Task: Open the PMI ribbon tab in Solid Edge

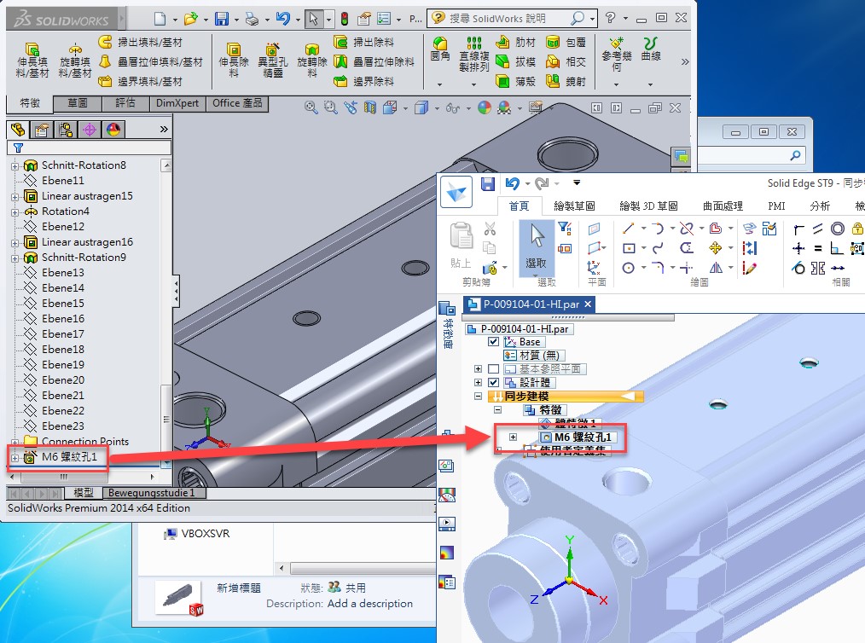Action: tap(777, 206)
